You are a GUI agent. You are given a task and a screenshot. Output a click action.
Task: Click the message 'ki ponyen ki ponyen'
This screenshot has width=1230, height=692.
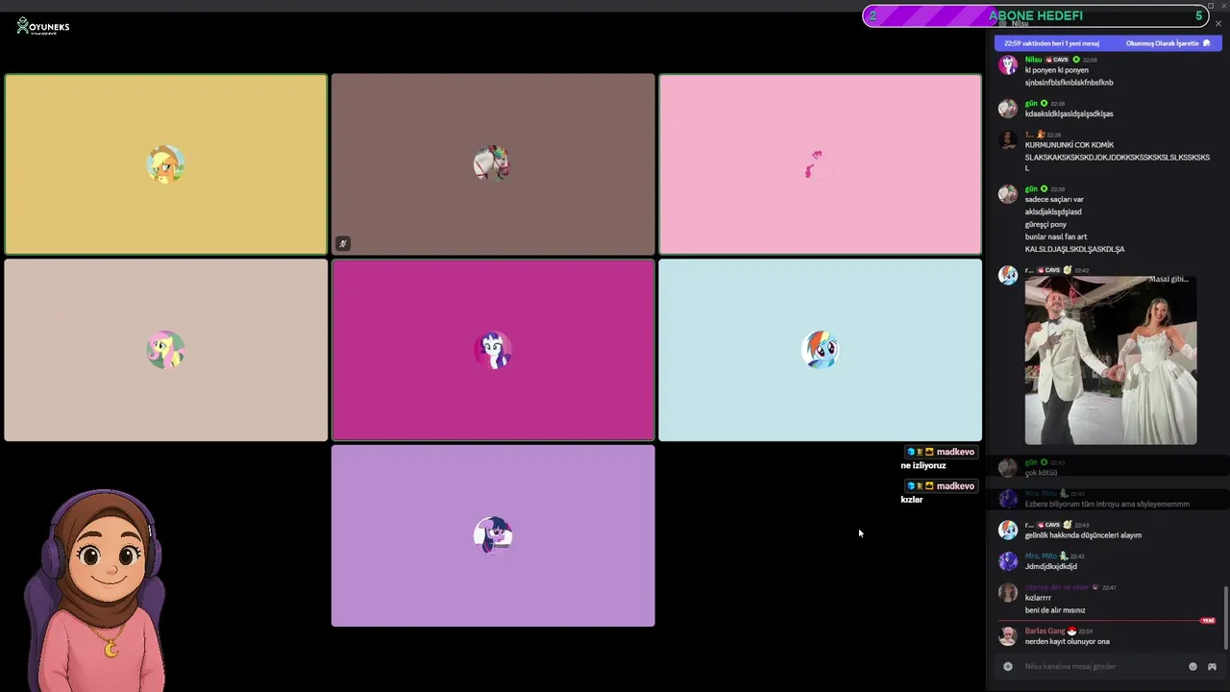1056,70
